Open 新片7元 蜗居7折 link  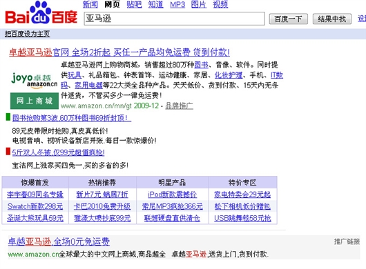tap(102, 195)
